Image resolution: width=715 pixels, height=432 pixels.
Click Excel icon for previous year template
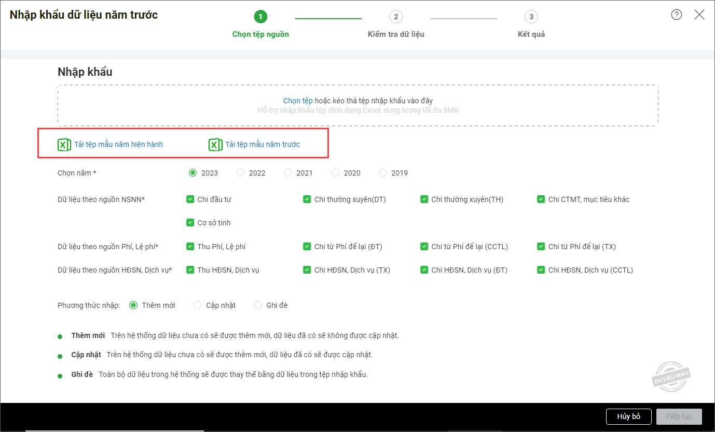[215, 144]
